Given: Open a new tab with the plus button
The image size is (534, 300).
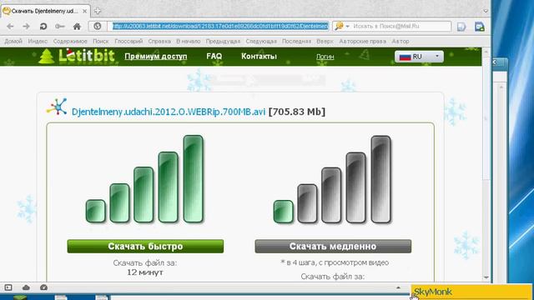Looking at the screenshot, I should click(x=98, y=11).
